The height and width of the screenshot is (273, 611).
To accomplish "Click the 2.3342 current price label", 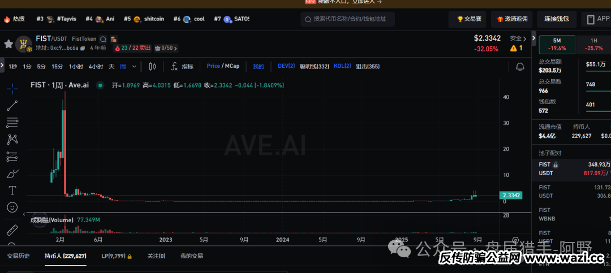I will (x=511, y=195).
